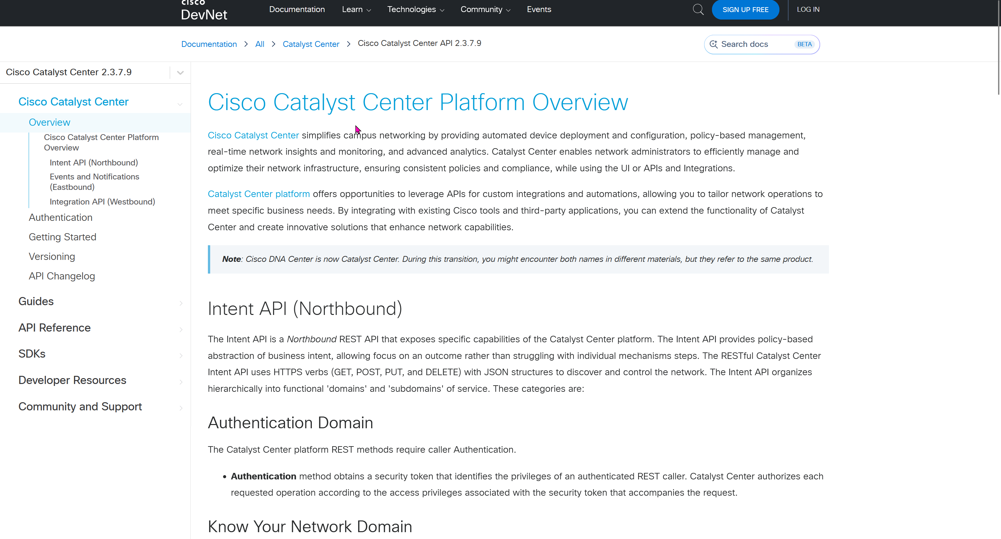
Task: Expand Developer Resources section arrow
Action: [x=181, y=382]
